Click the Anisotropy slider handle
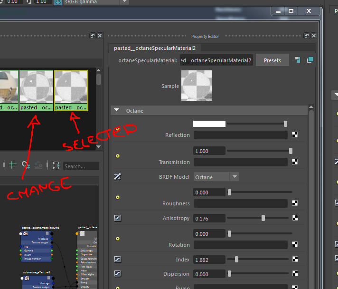 pos(263,218)
